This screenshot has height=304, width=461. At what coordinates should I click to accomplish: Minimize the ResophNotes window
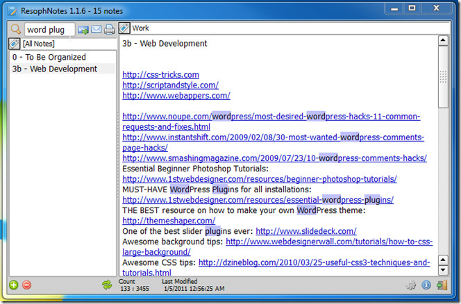click(x=394, y=9)
